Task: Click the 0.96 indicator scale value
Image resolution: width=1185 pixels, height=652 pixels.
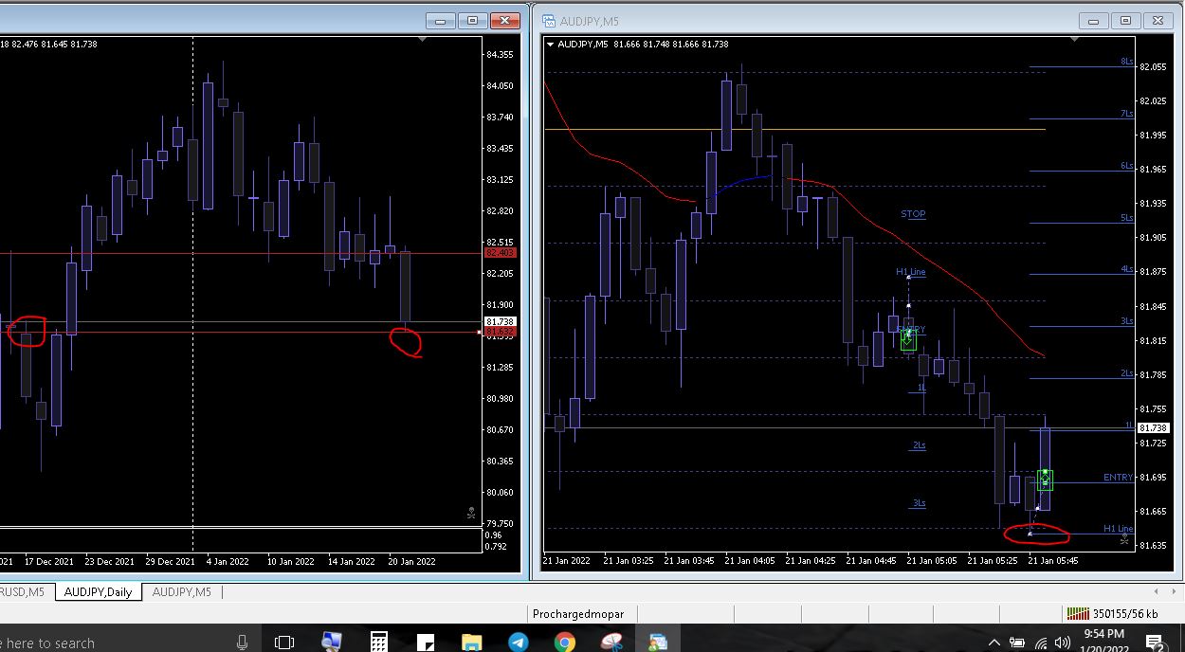Action: (493, 535)
